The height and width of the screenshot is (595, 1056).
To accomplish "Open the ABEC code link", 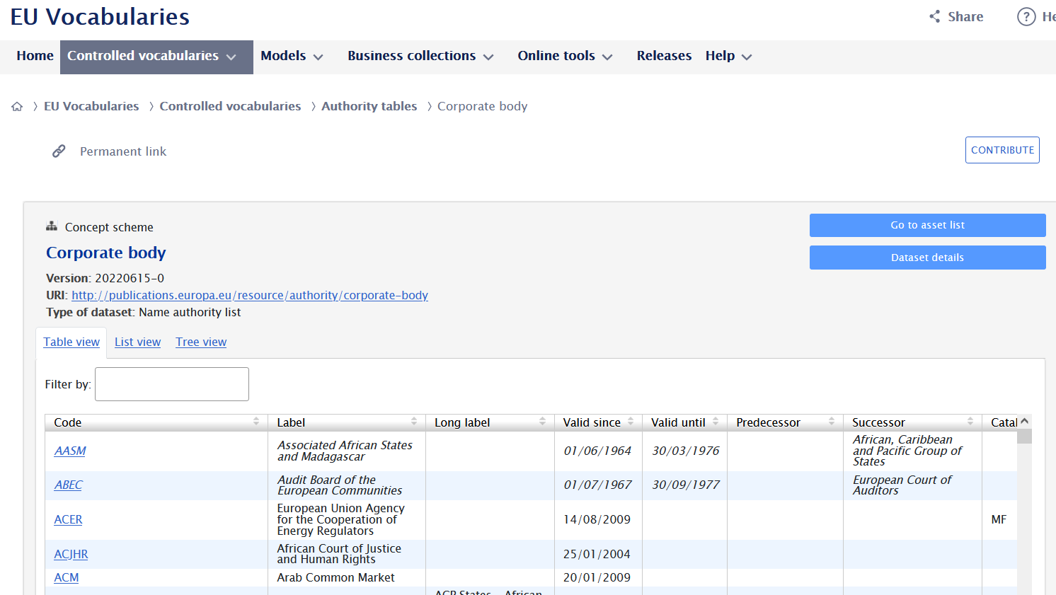I will pos(68,485).
